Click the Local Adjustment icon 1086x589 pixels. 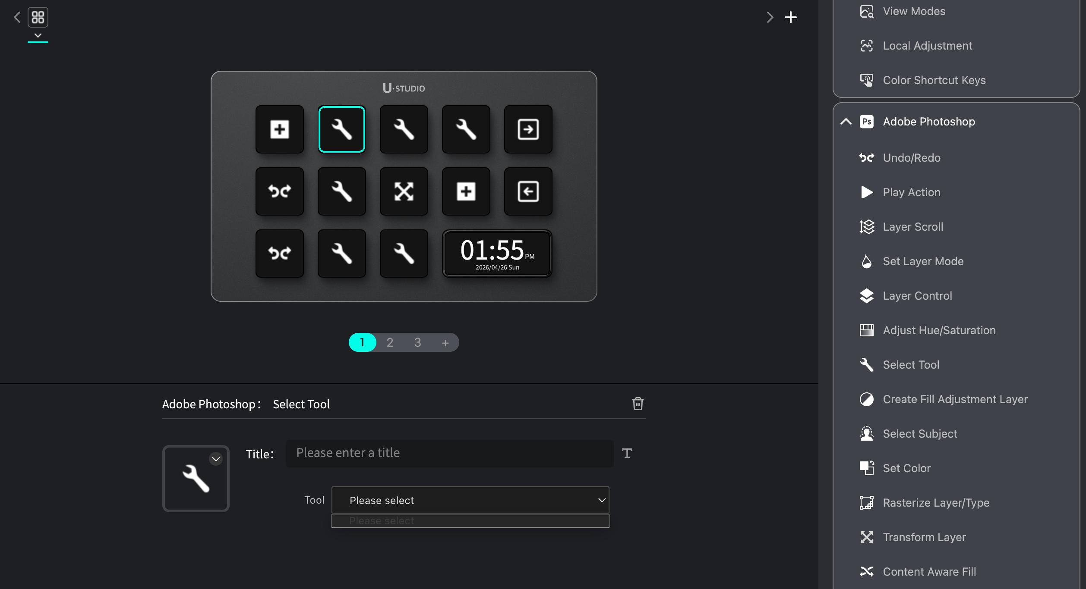[x=867, y=45]
